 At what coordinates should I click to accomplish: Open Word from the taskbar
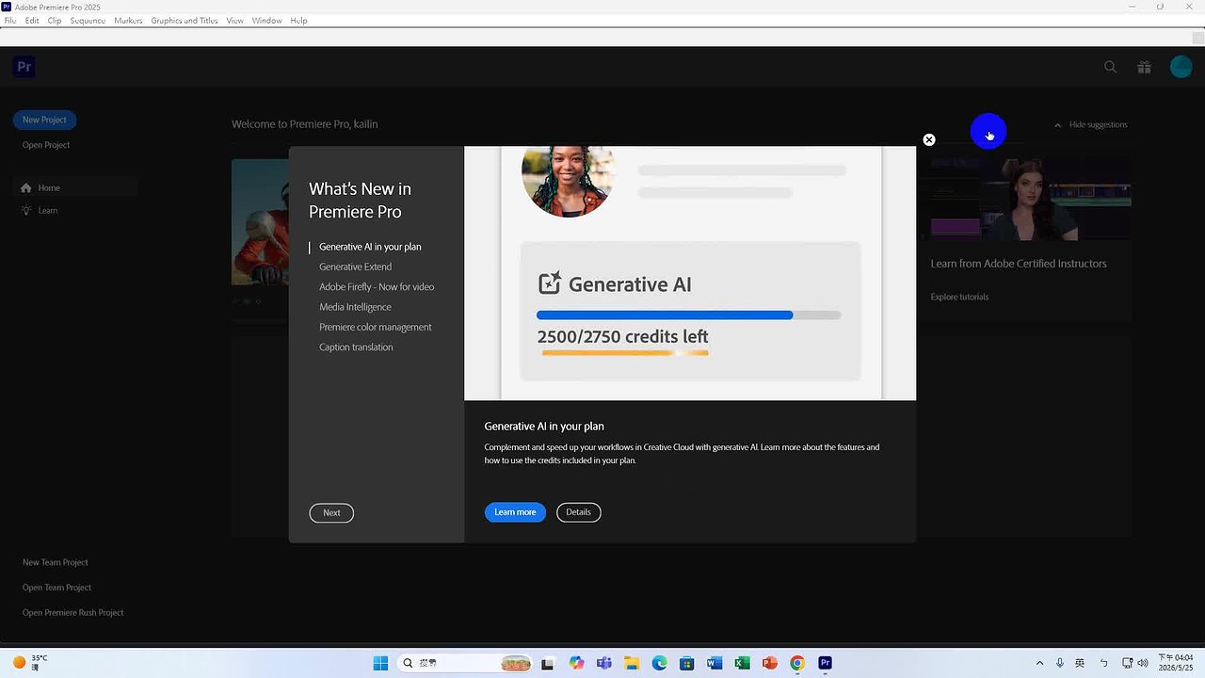click(x=715, y=663)
